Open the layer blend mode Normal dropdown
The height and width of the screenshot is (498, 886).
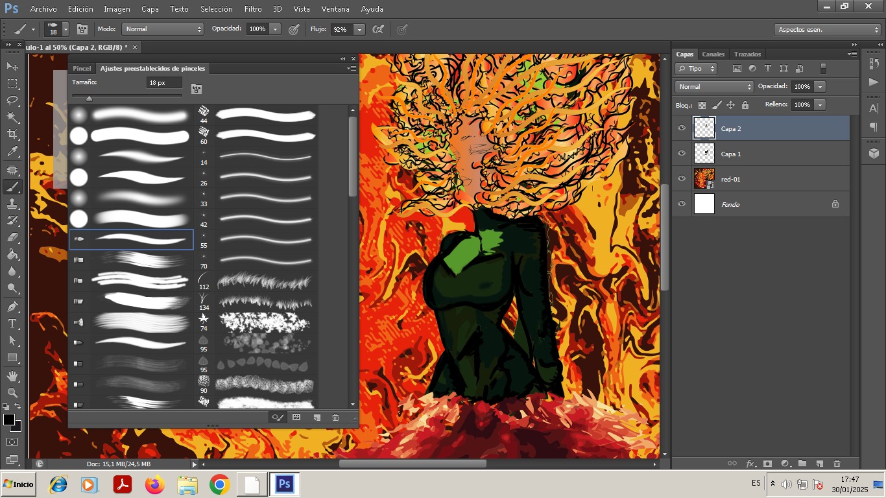[x=714, y=86]
